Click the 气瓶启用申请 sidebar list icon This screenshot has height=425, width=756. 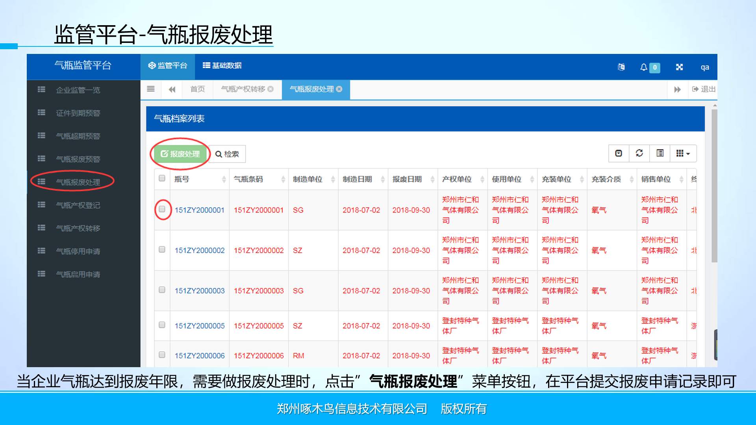(x=41, y=273)
